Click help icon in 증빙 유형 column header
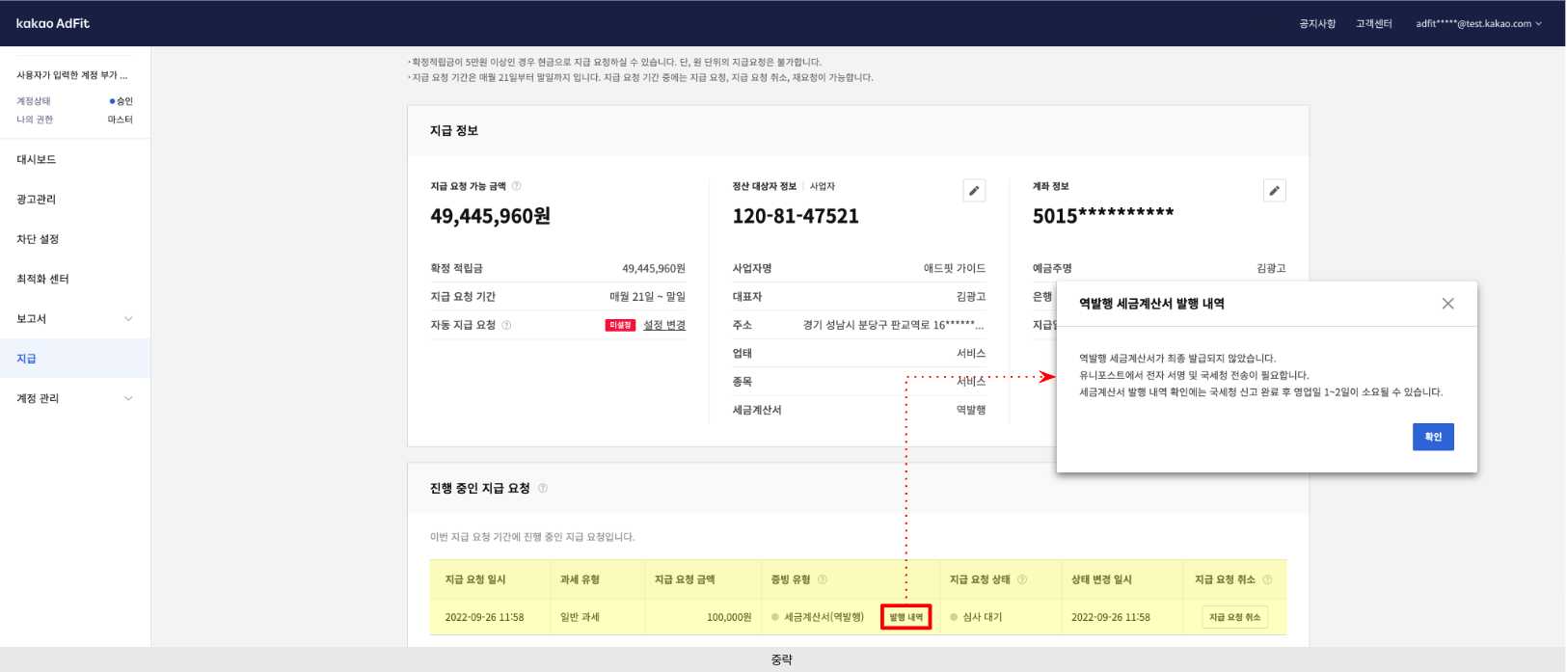1567x672 pixels. pos(823,579)
